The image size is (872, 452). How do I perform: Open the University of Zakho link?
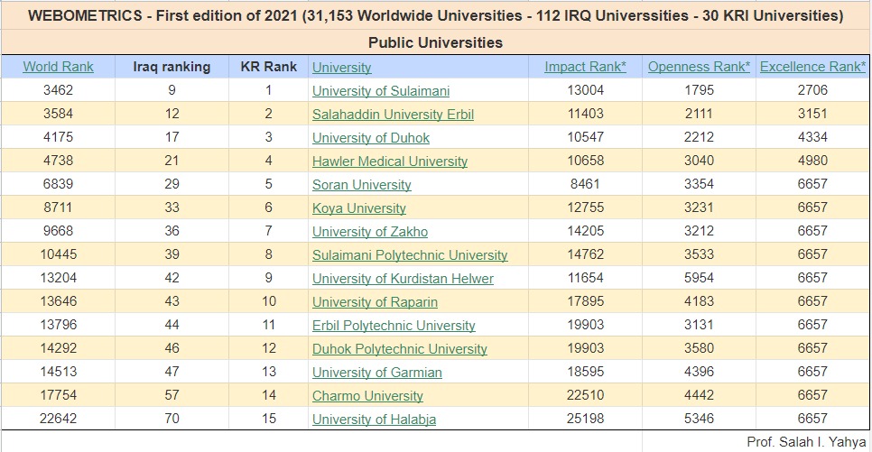tap(370, 231)
